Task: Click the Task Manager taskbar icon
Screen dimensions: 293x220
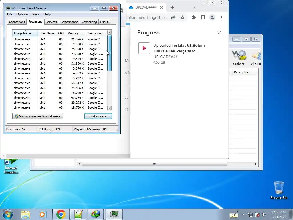Action: (114, 214)
